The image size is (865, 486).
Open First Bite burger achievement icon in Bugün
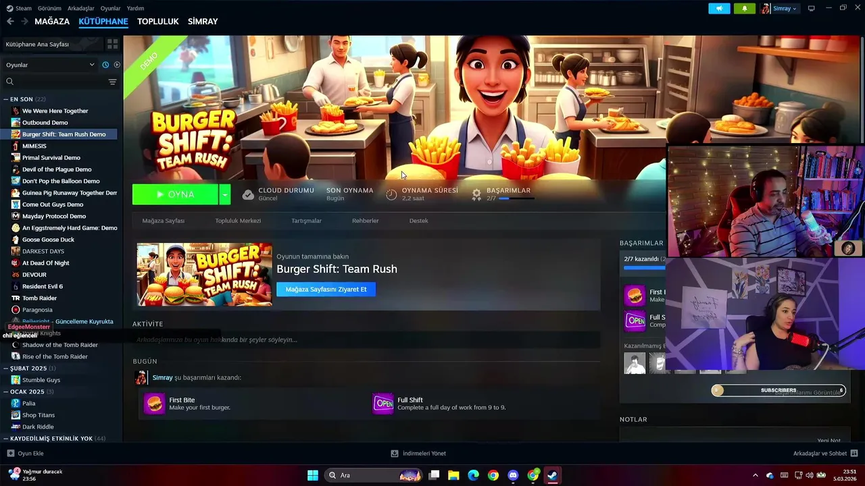pos(154,404)
